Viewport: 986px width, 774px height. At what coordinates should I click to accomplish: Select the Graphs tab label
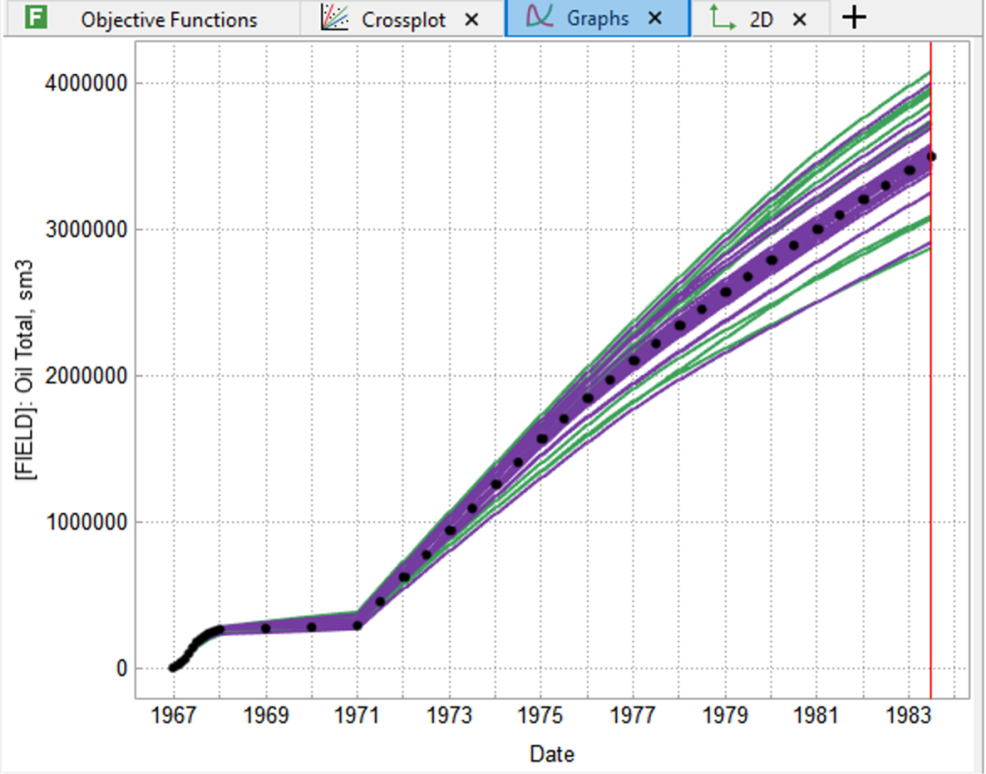(597, 19)
